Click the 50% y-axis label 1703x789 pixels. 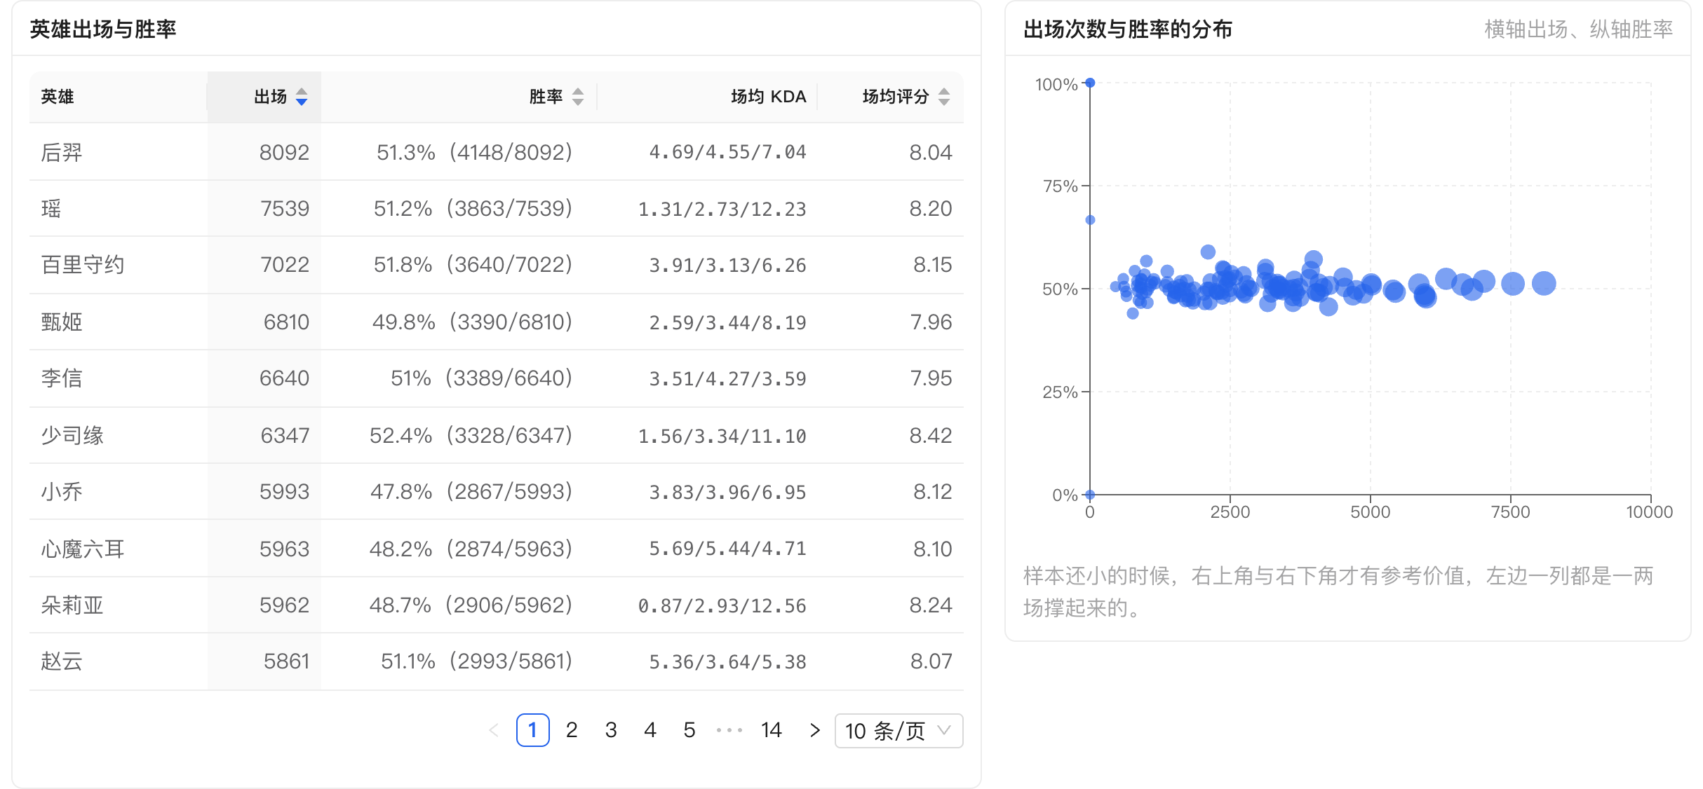click(x=1060, y=289)
